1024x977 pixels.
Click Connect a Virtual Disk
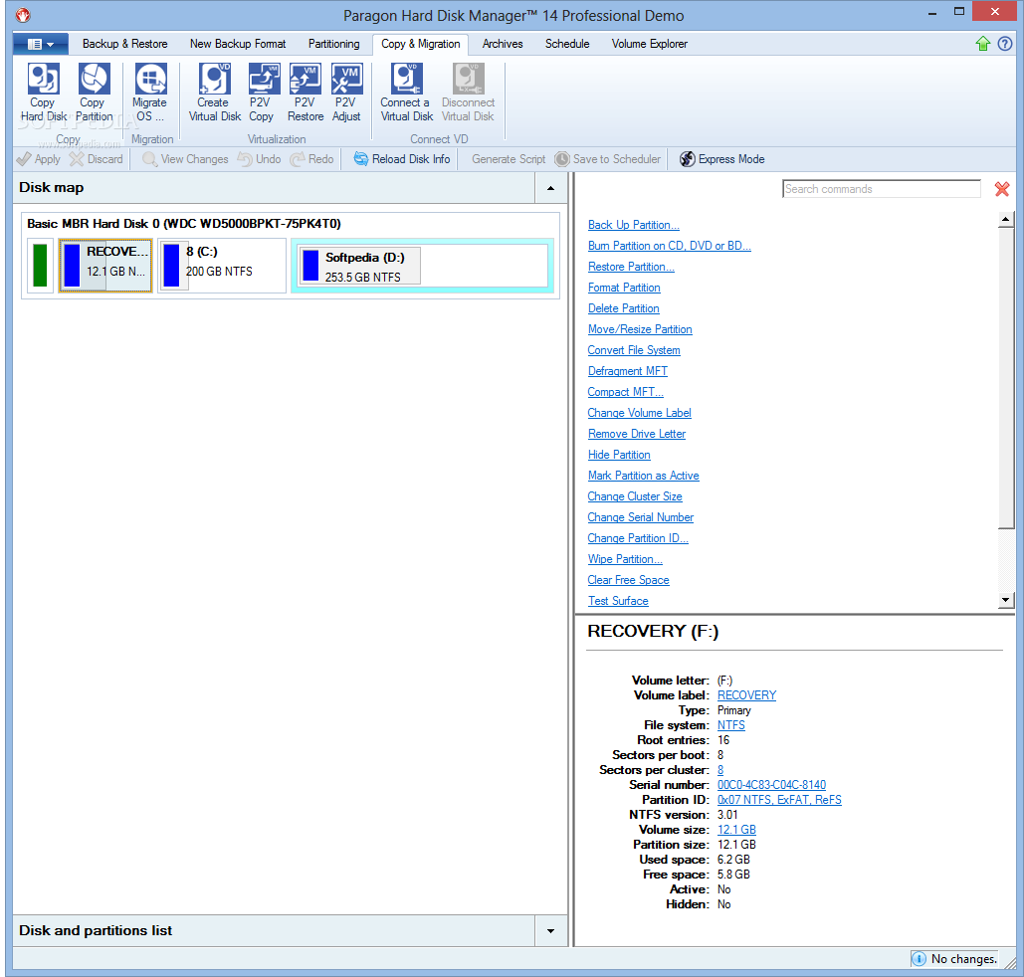coord(406,93)
